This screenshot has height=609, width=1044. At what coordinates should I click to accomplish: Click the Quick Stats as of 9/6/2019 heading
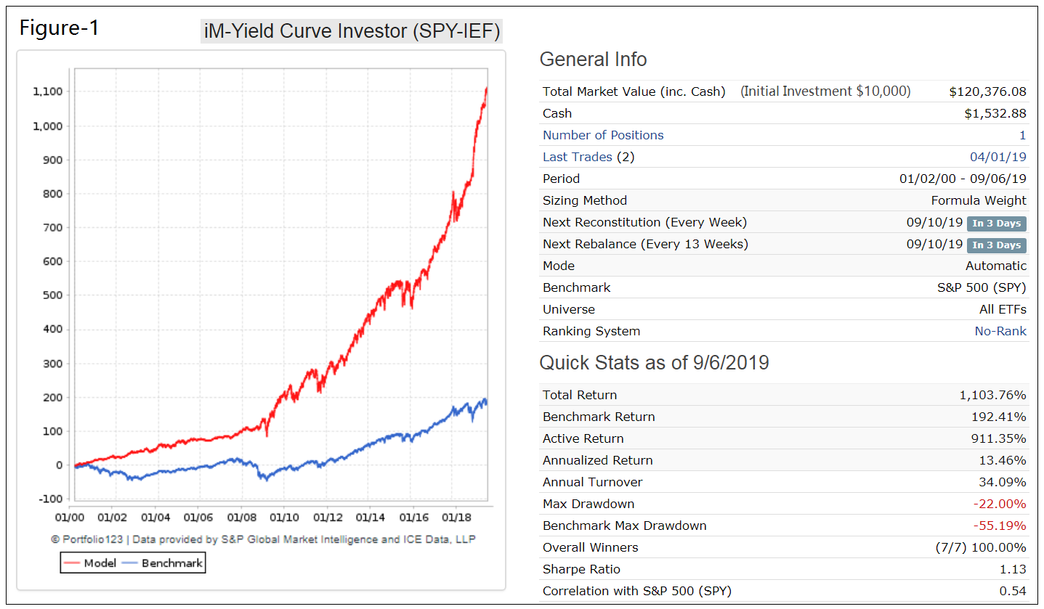coord(654,362)
